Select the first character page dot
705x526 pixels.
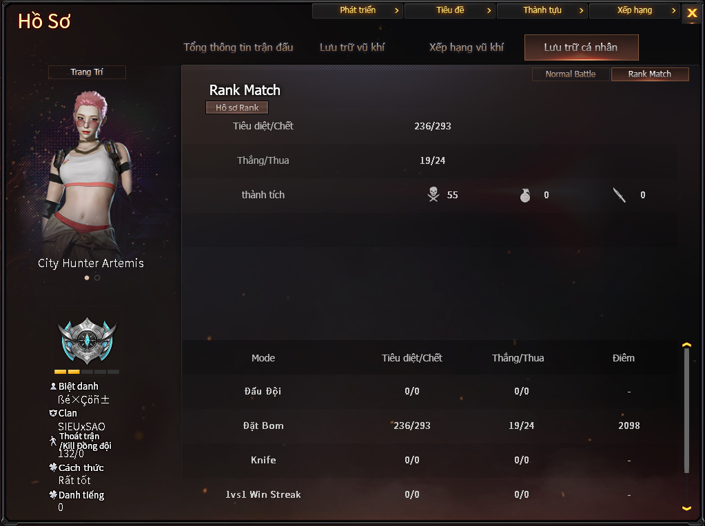click(87, 277)
